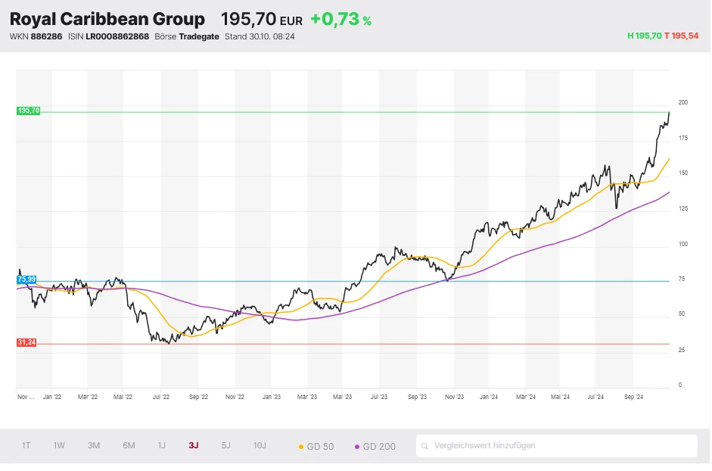Click the WKN 886286 identifier

(x=36, y=36)
